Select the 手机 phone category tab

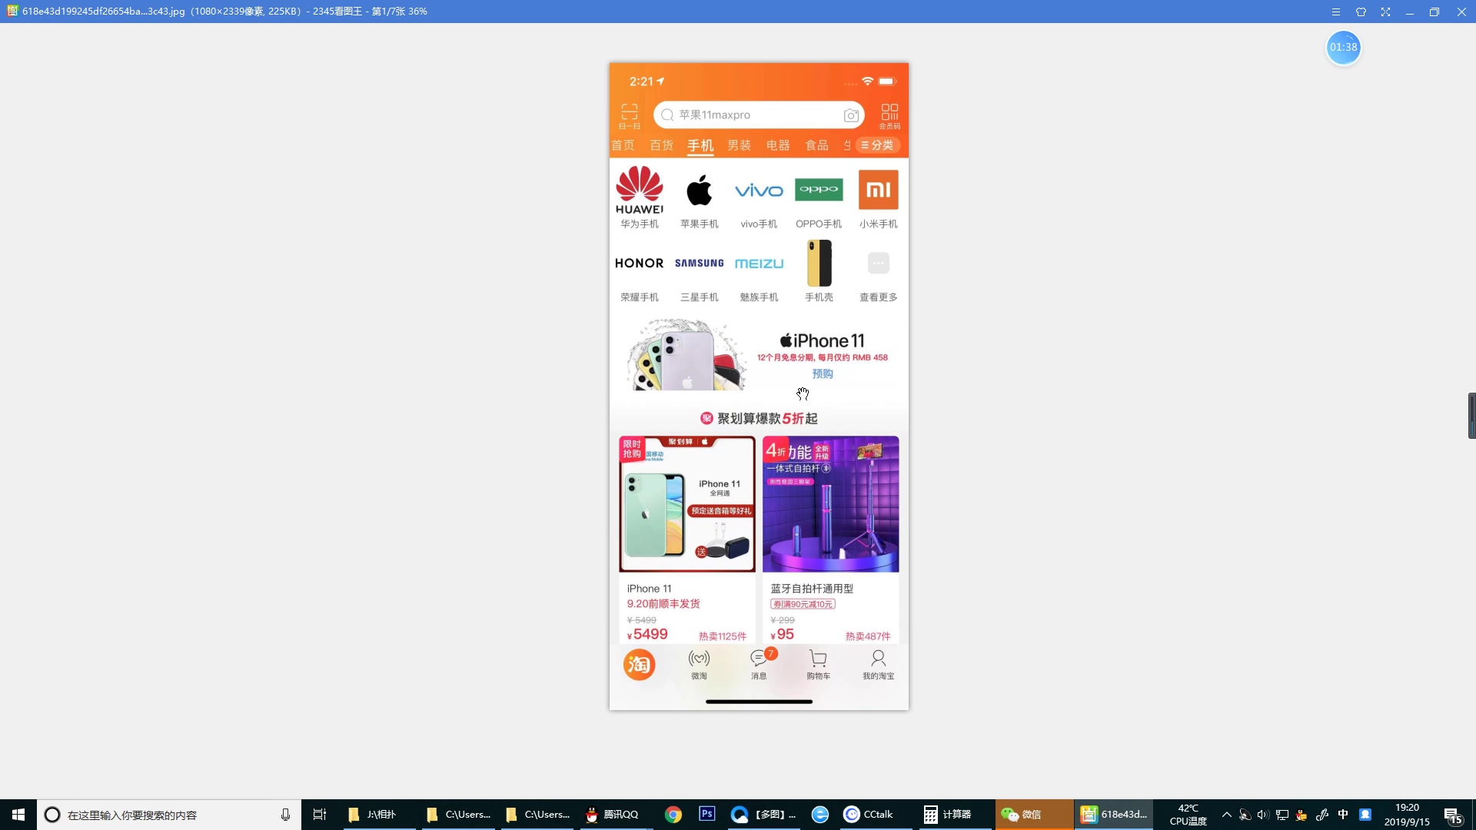(700, 145)
